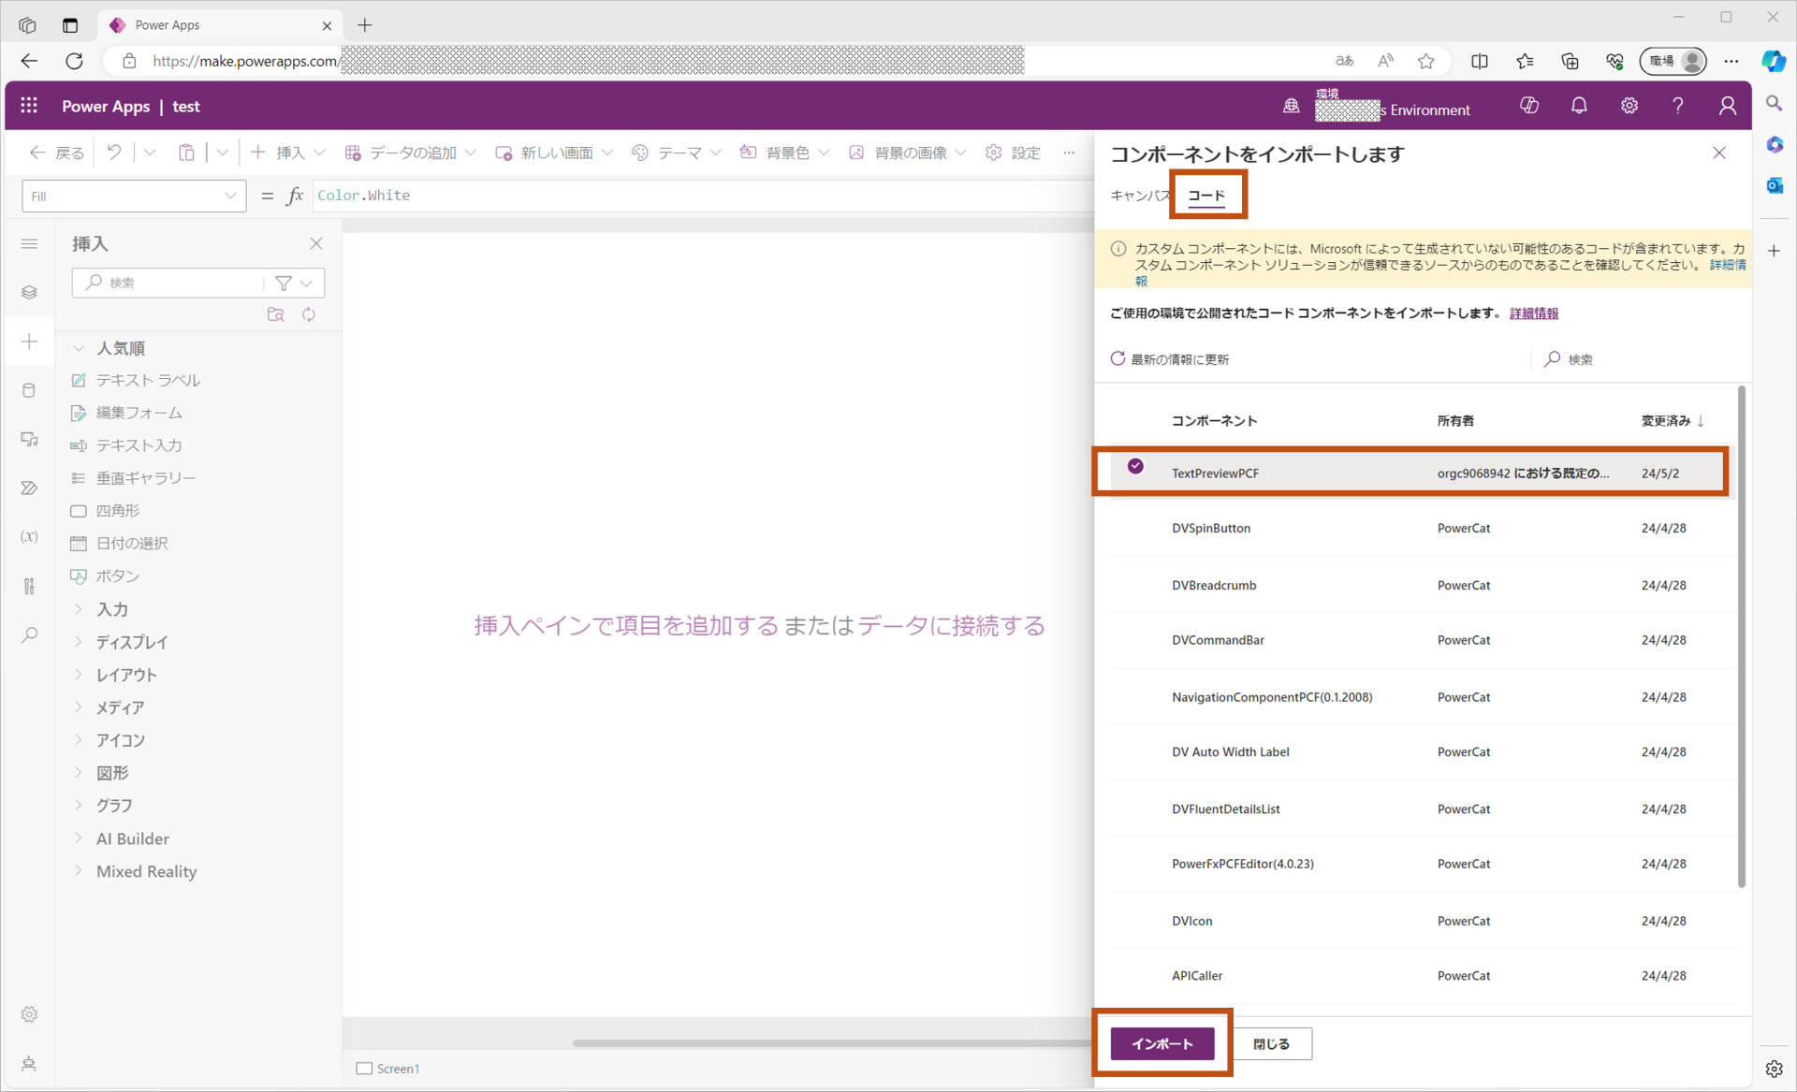Open the left sidebar settings gear

[x=29, y=1014]
